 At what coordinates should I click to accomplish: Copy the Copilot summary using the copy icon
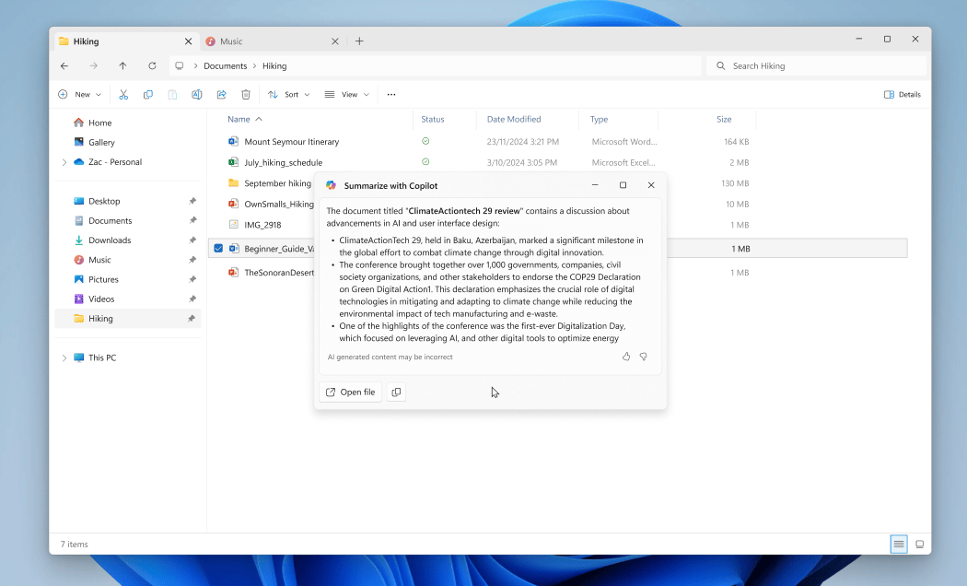pyautogui.click(x=396, y=392)
